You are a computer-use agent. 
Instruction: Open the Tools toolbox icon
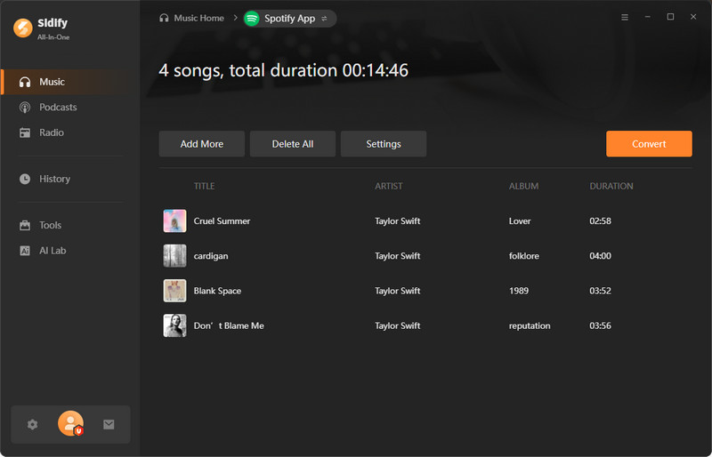25,225
